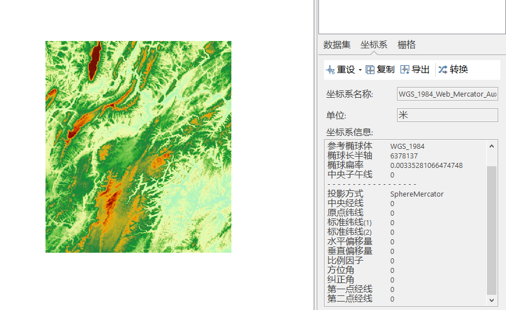Click the 转换 transform icon
Viewport: 506px width, 310px height.
click(x=443, y=70)
